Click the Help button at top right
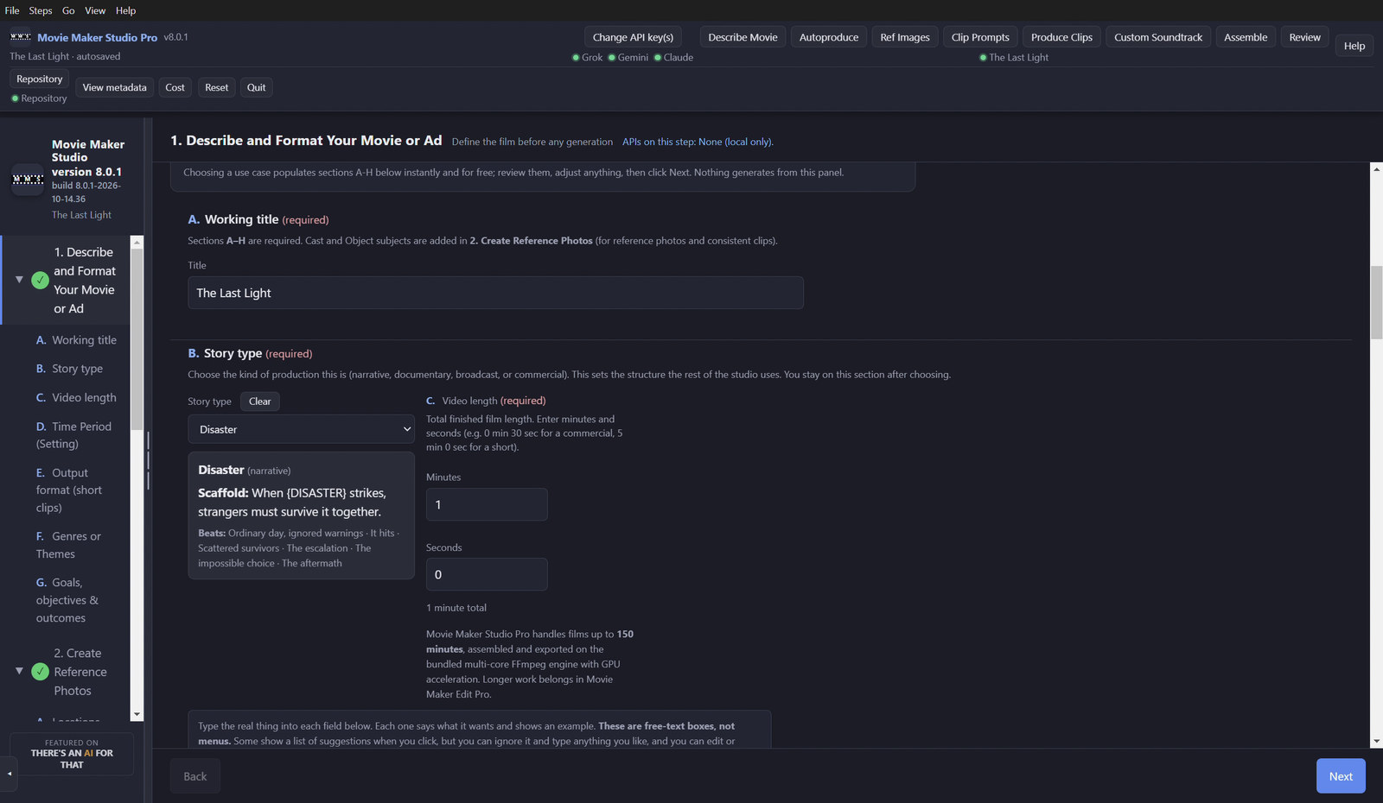 (1354, 46)
